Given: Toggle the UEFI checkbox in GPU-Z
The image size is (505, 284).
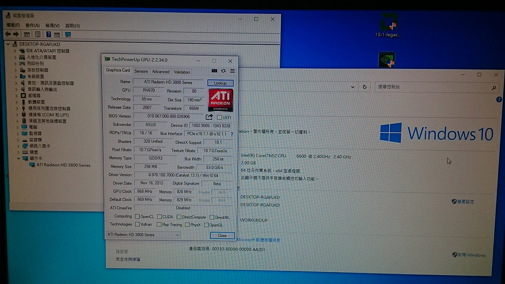Looking at the screenshot, I should 219,117.
